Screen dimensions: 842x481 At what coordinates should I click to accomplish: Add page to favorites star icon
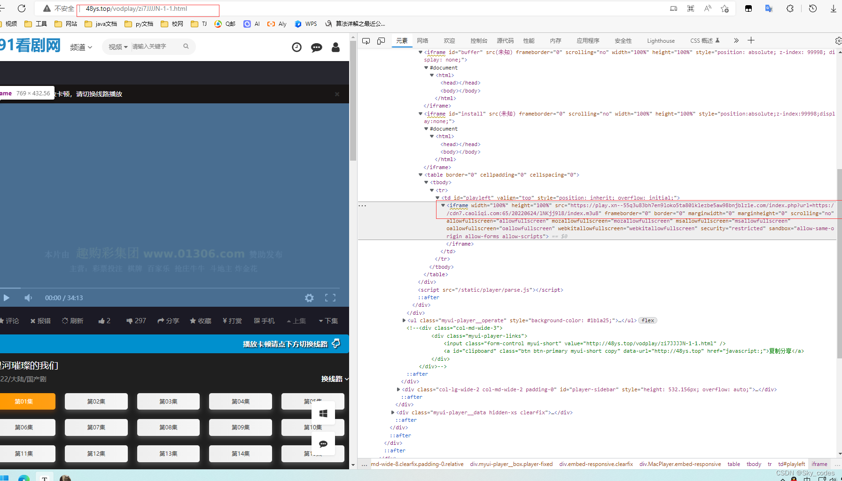[x=725, y=8]
